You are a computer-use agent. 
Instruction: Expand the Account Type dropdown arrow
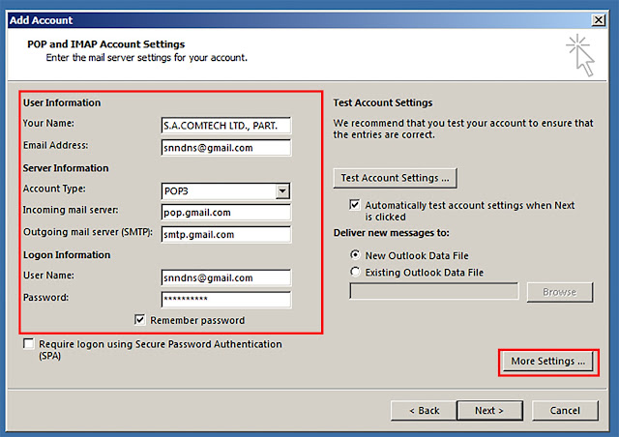pos(282,191)
